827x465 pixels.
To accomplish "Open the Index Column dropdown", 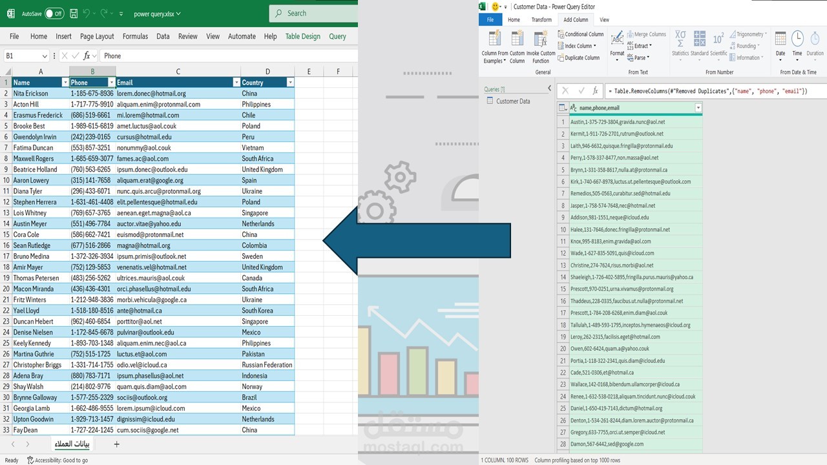I will click(578, 46).
